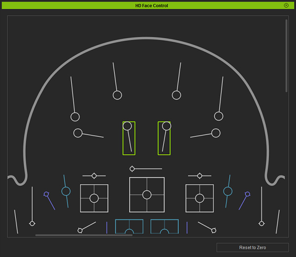The height and width of the screenshot is (257, 296).
Task: Close the HD Face Control panel
Action: point(286,6)
